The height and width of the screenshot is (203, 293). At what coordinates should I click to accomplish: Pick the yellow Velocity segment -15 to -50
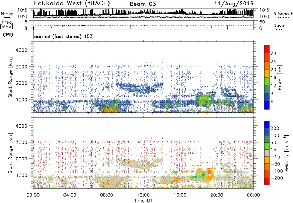coord(267,160)
